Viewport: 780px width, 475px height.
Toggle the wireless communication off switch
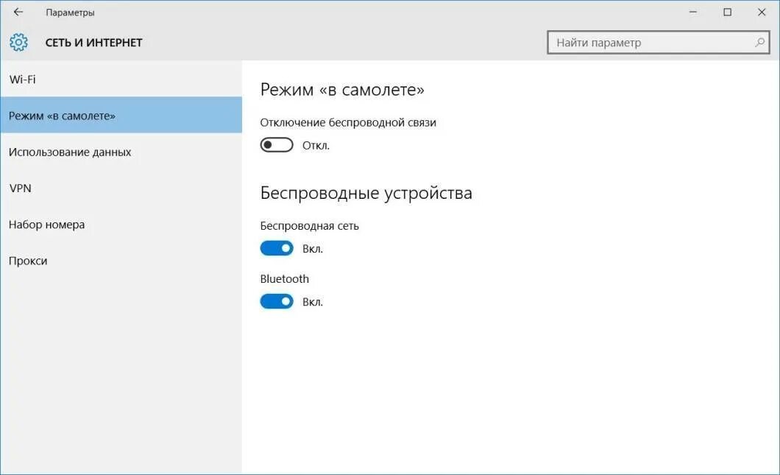[x=277, y=145]
